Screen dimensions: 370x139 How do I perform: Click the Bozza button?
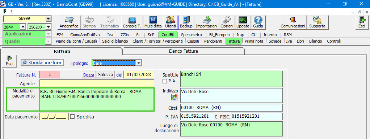pyautogui.click(x=88, y=75)
